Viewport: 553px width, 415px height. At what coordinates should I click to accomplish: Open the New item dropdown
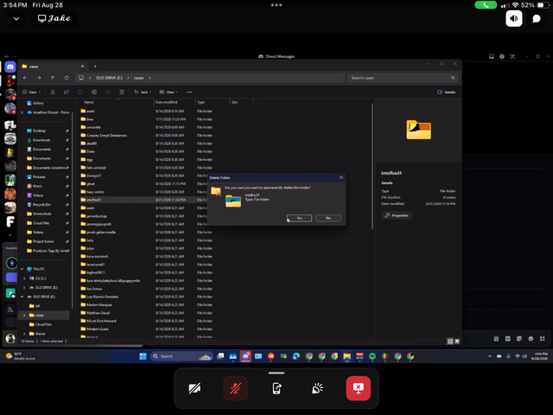tap(31, 93)
